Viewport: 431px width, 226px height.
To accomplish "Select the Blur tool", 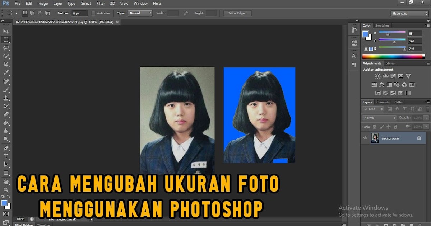I will pyautogui.click(x=6, y=131).
